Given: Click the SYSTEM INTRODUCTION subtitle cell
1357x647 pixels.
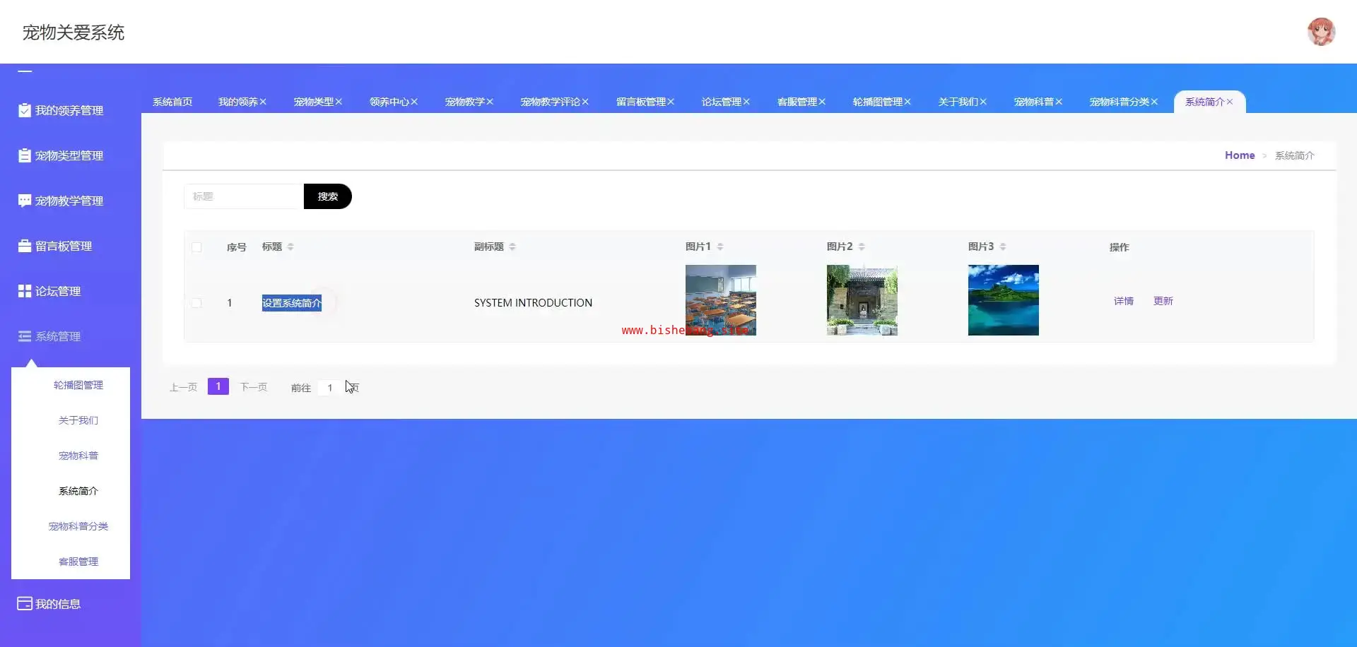Looking at the screenshot, I should (x=533, y=303).
